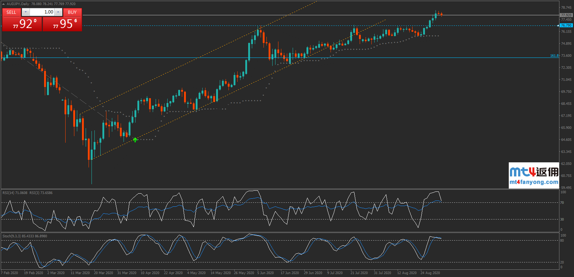Screen dimensions: 574x277
Task: Click the buy price tile showing 77.95
Action: (x=62, y=24)
